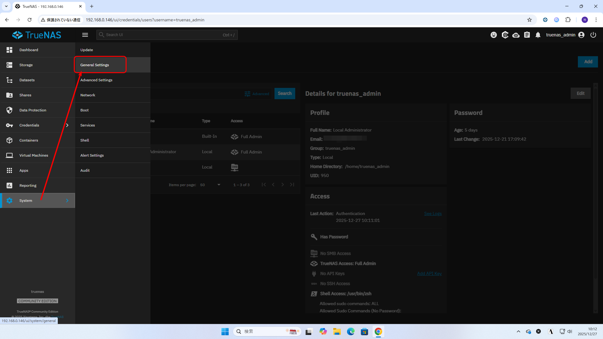Open the Dashboard sidebar icon
This screenshot has height=339, width=603.
tap(9, 50)
